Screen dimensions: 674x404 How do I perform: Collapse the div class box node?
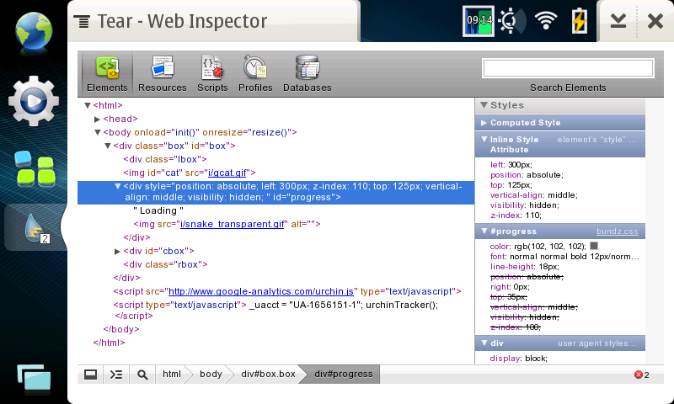click(108, 146)
